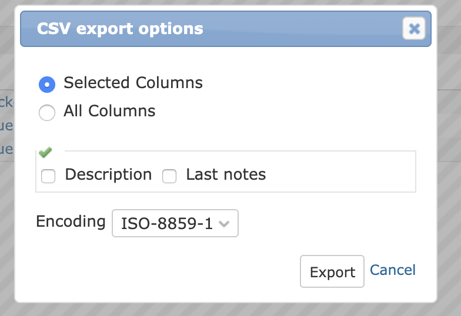
Task: Open the Encoding combo box
Action: pyautogui.click(x=175, y=223)
